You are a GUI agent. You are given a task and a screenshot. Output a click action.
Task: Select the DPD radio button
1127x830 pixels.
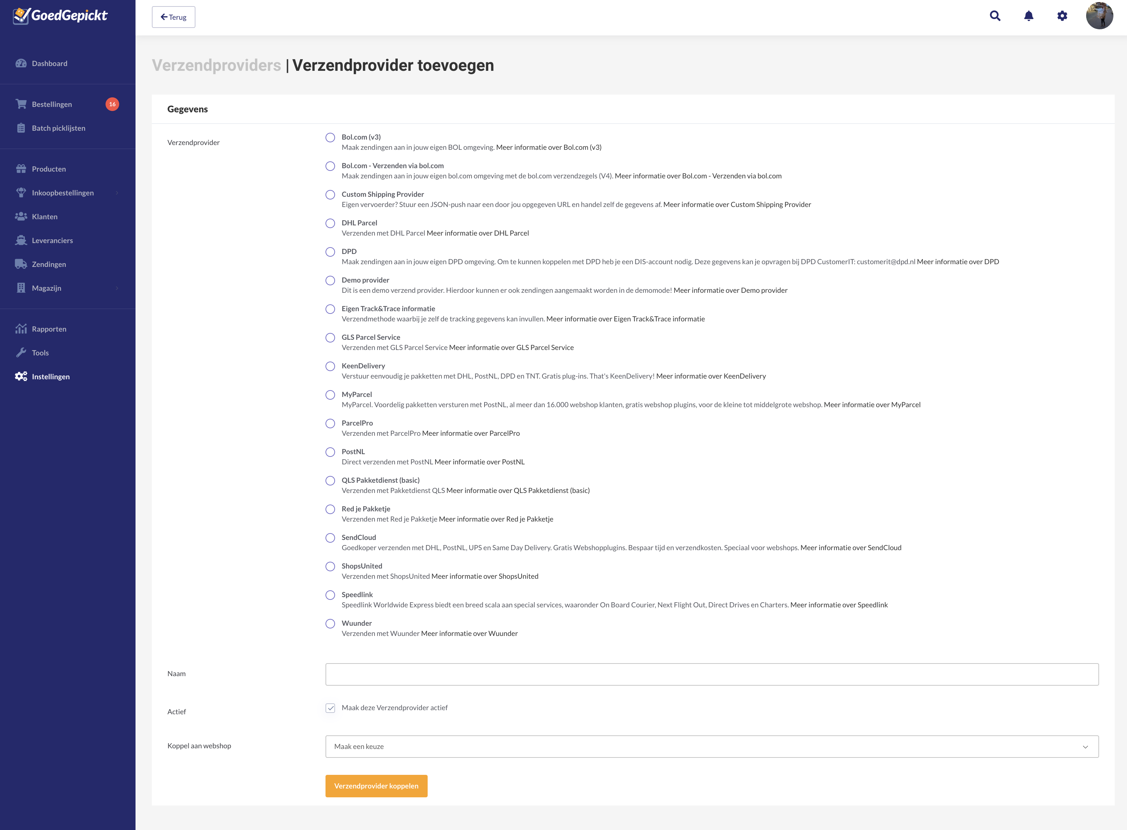pyautogui.click(x=330, y=252)
